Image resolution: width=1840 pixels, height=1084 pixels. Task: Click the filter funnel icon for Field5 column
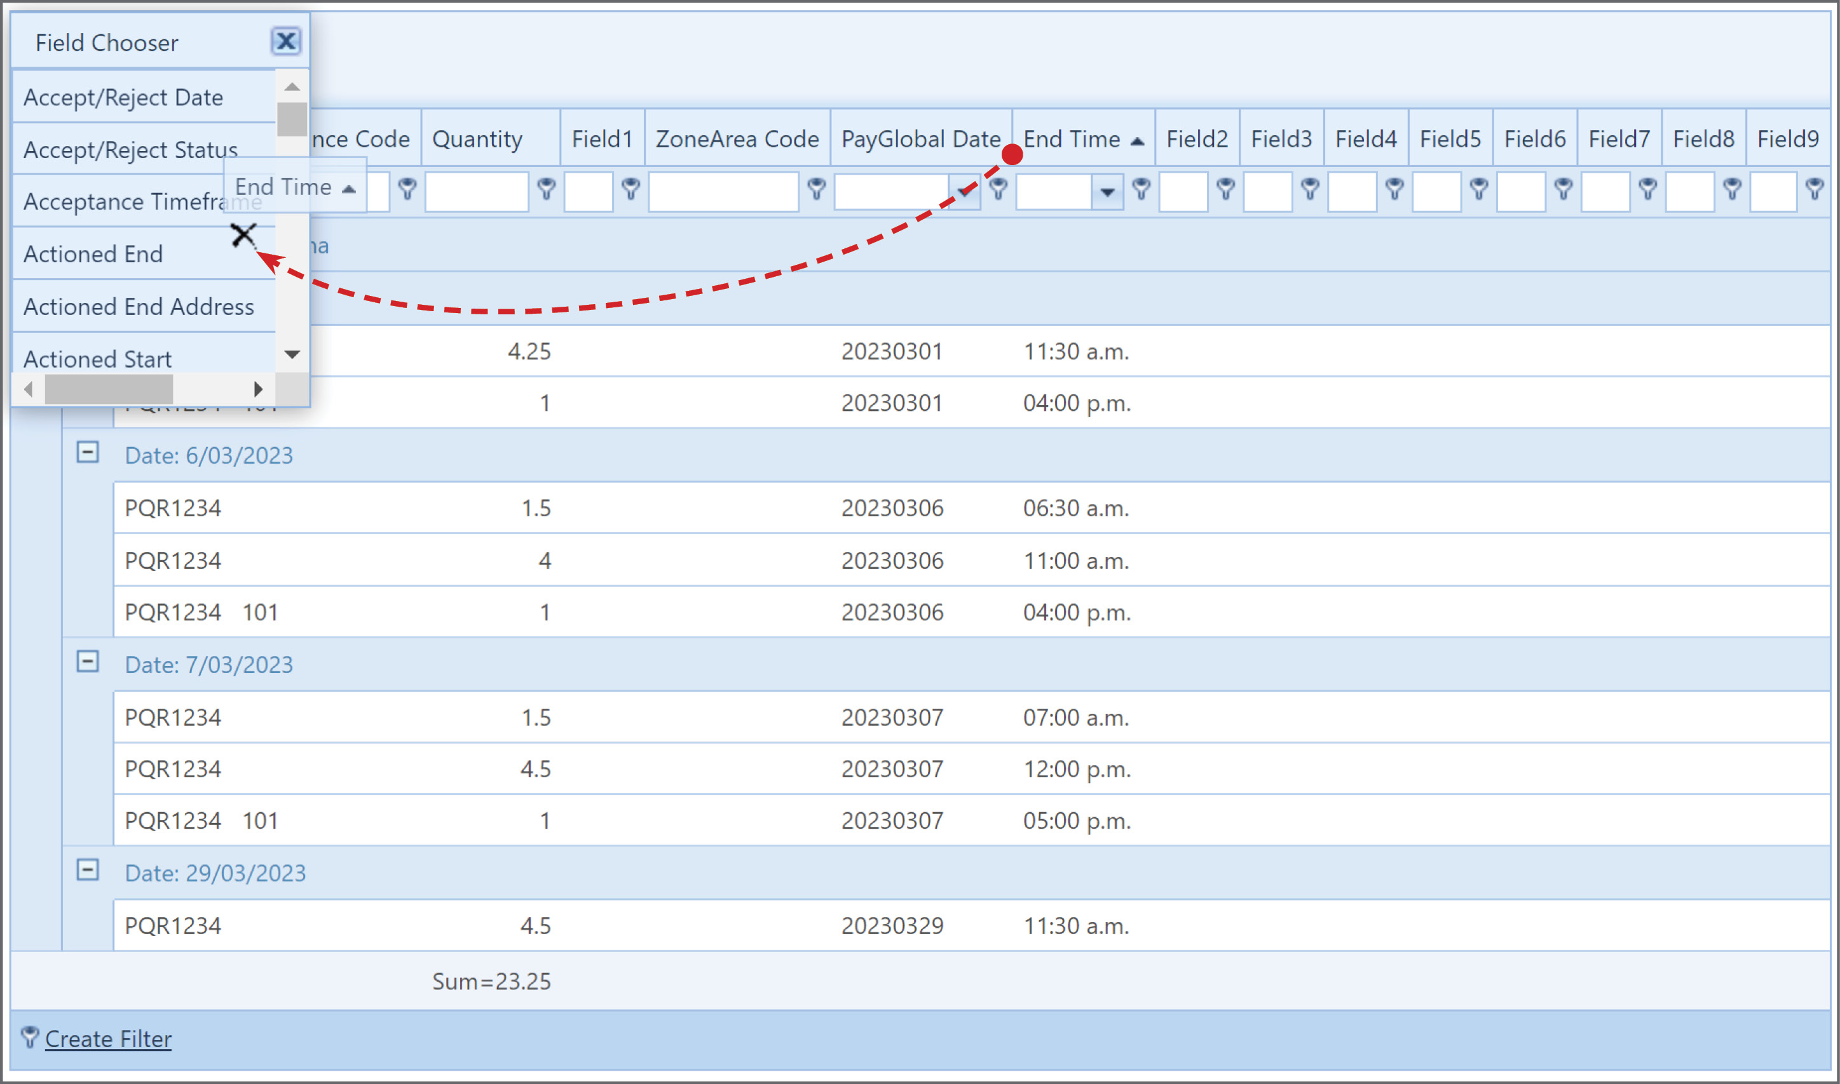pyautogui.click(x=1479, y=189)
